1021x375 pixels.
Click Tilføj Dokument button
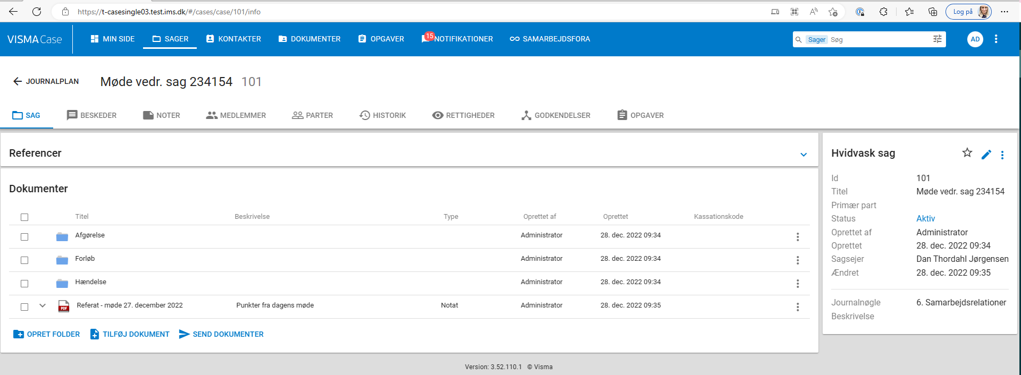[130, 334]
